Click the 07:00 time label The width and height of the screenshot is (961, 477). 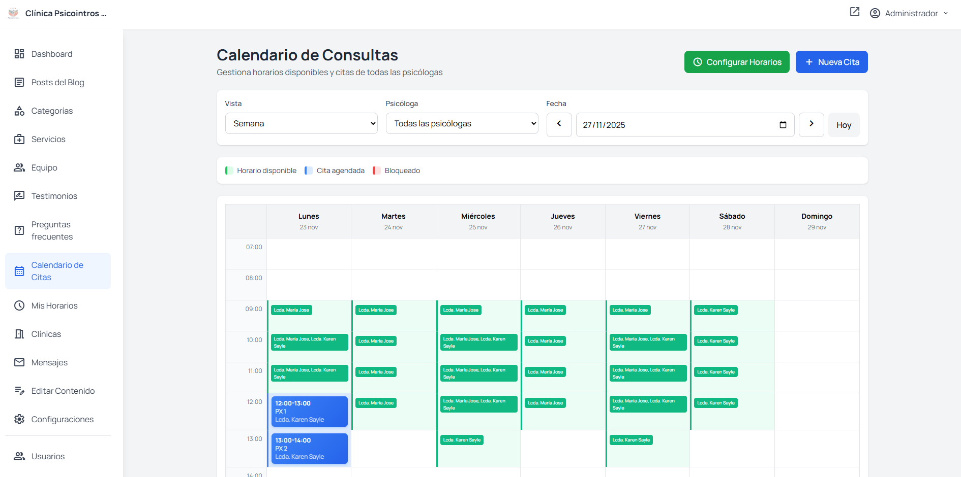tap(254, 247)
